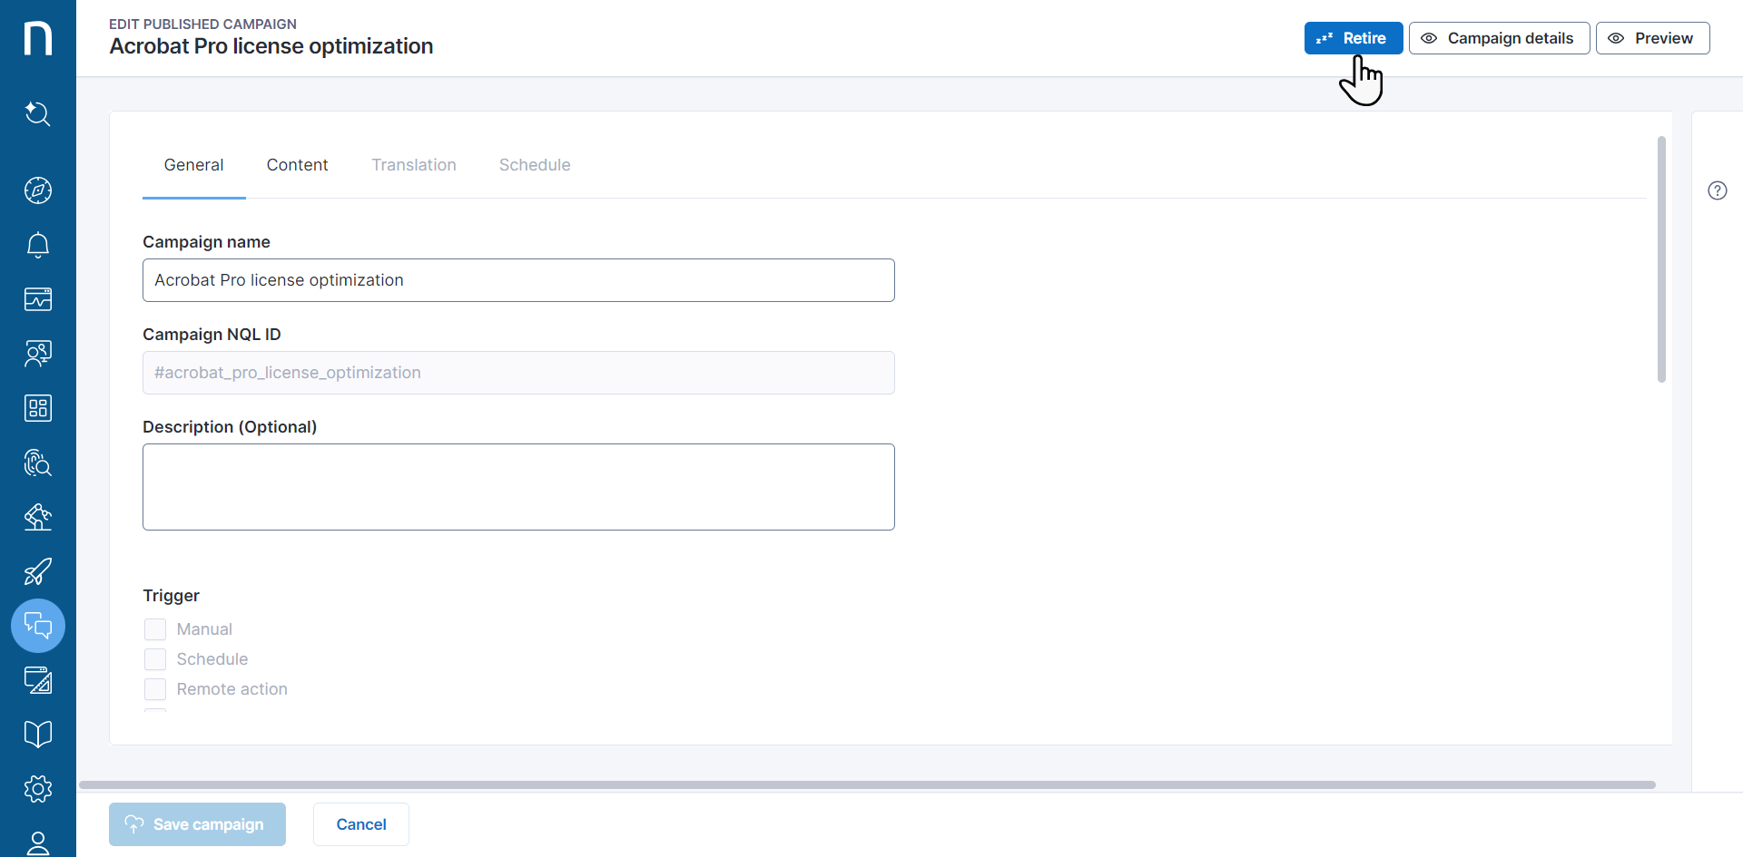This screenshot has width=1743, height=857.
Task: Open the Translation tab
Action: pyautogui.click(x=413, y=165)
